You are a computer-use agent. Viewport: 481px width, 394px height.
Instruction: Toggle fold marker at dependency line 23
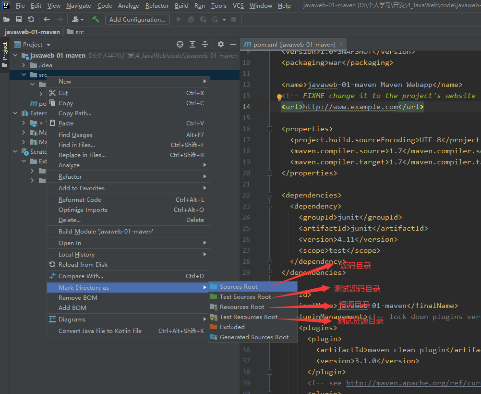coord(269,206)
